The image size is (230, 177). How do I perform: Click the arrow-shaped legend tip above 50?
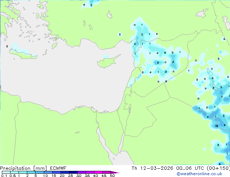(x=115, y=172)
